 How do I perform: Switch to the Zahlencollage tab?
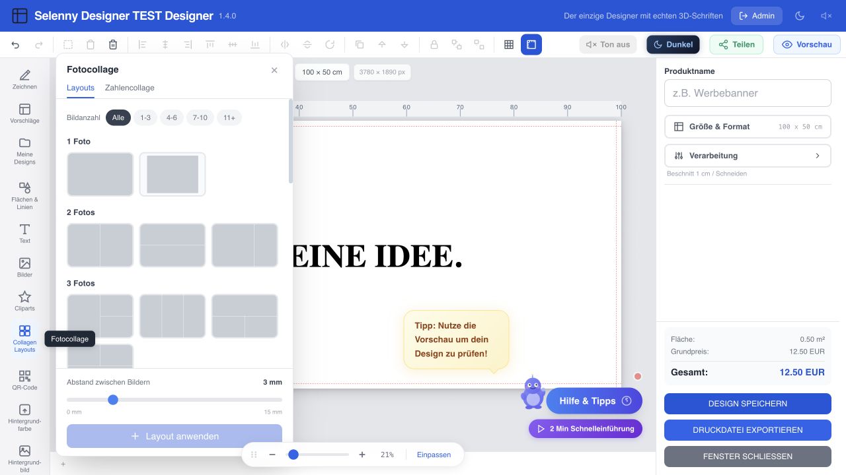coord(130,88)
